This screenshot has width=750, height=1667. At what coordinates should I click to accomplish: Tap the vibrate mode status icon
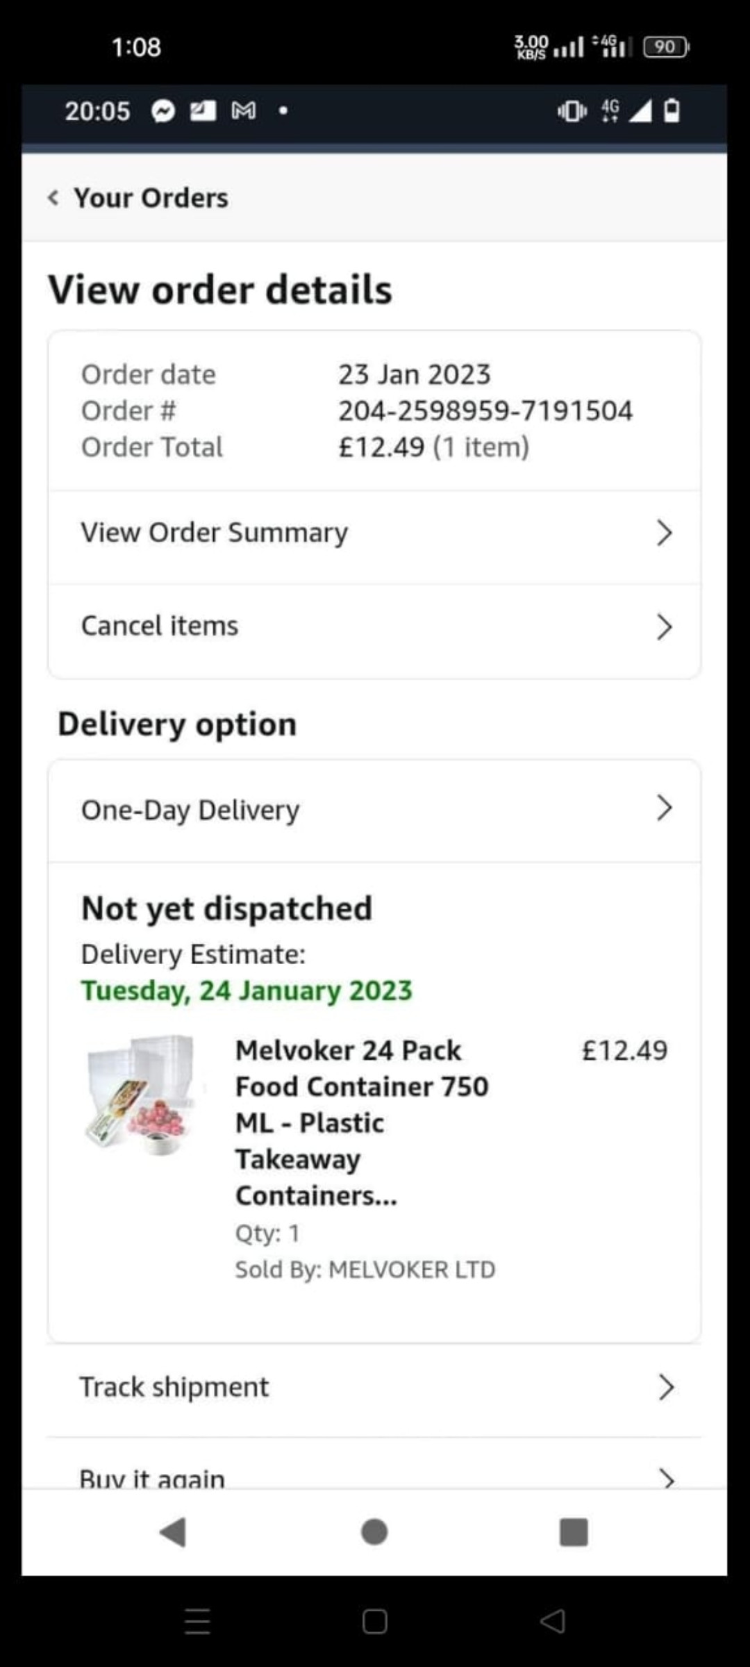[x=572, y=110]
